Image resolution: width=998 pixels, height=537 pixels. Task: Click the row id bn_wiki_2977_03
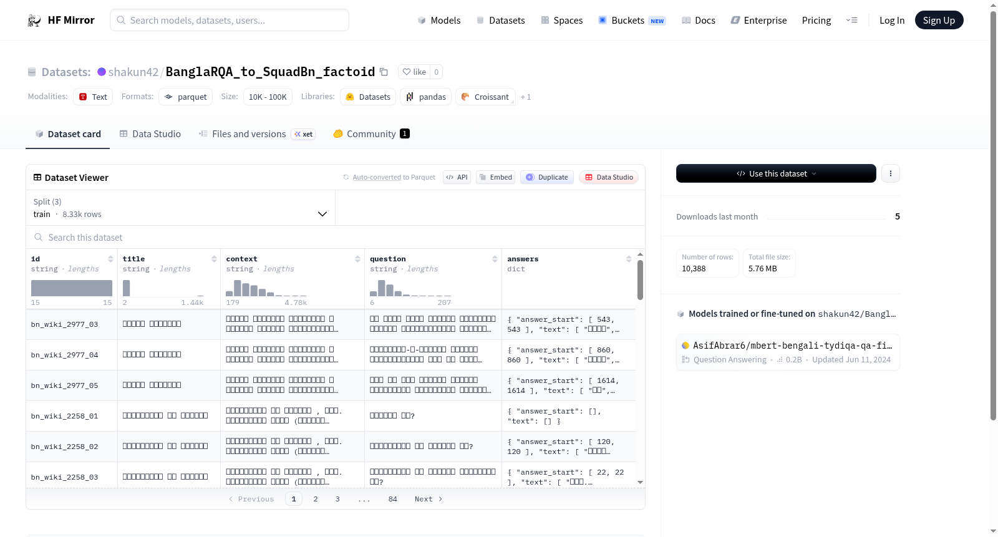tap(65, 324)
